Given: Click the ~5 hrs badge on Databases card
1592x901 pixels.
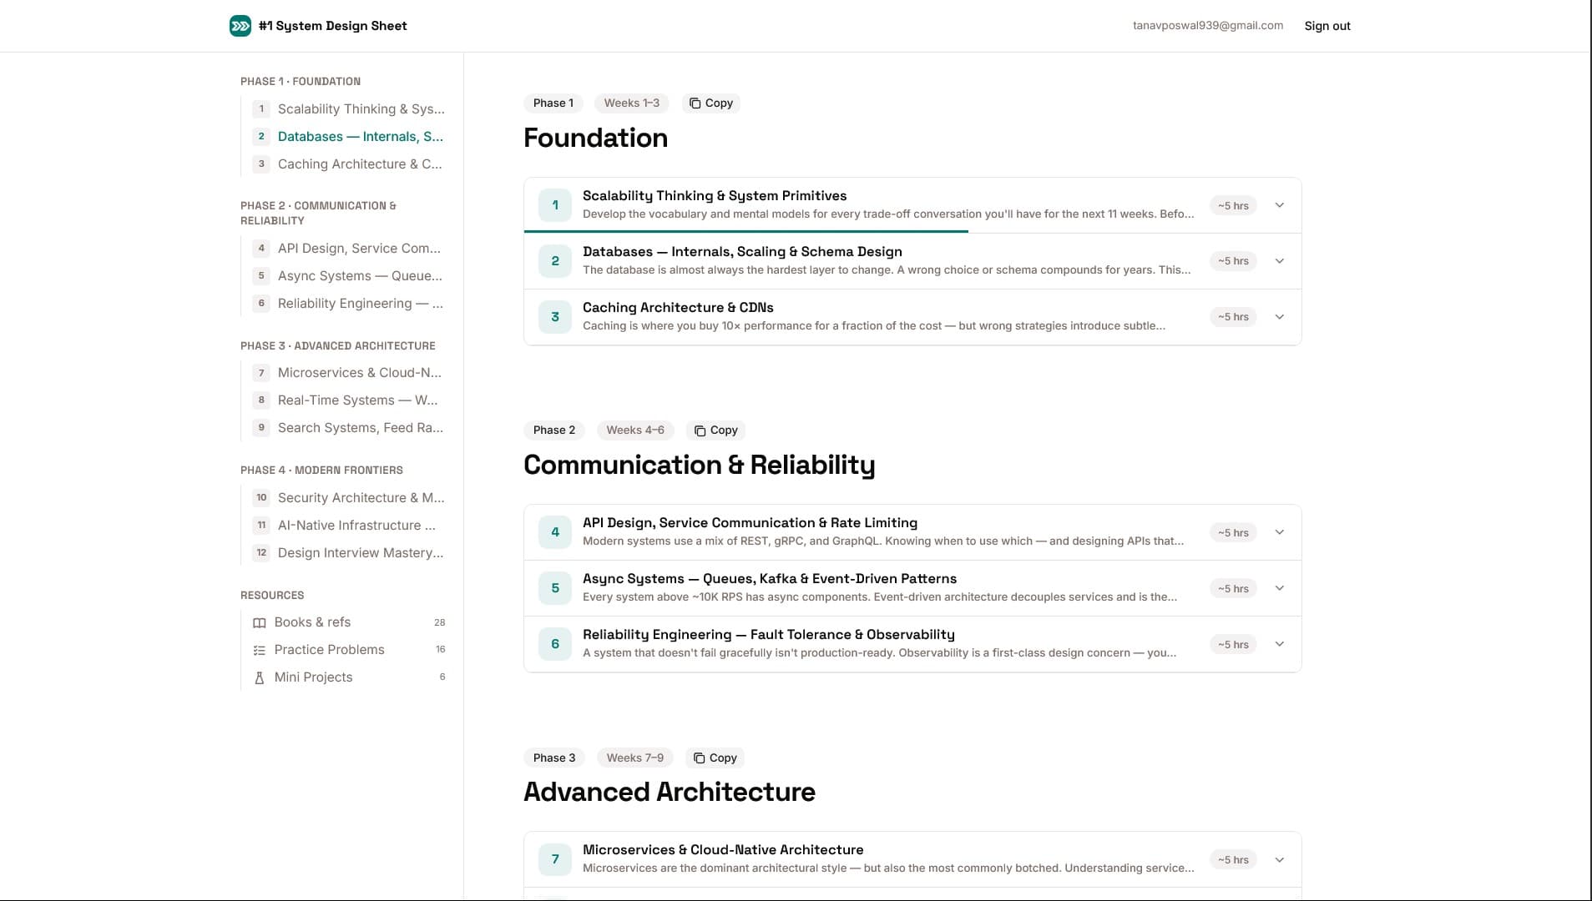Looking at the screenshot, I should 1233,261.
